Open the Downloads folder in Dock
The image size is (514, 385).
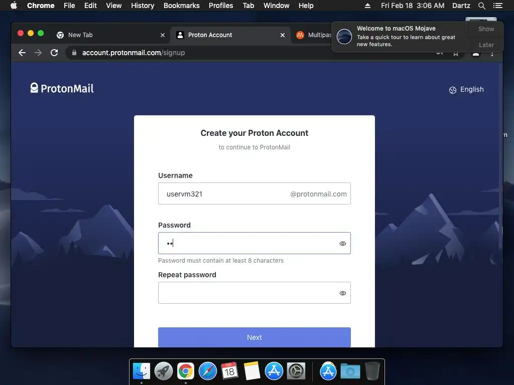(x=350, y=371)
